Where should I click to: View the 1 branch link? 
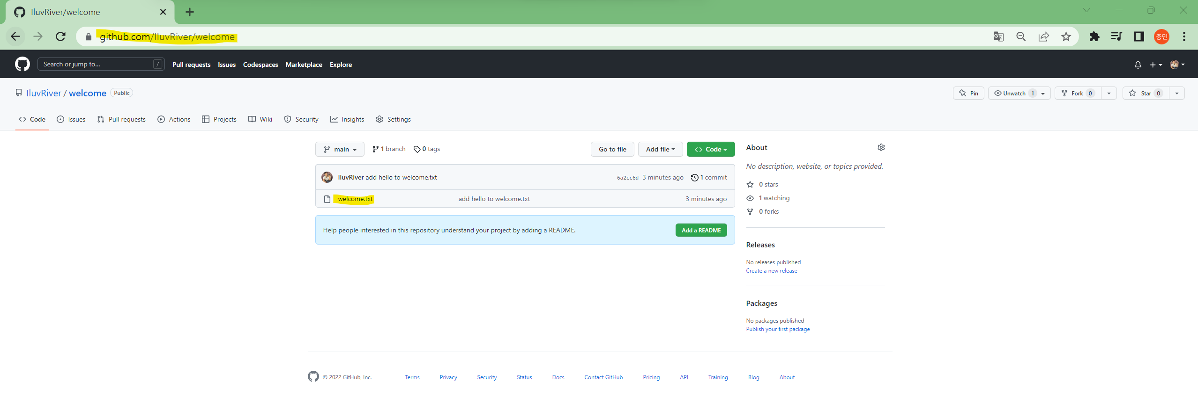[389, 149]
